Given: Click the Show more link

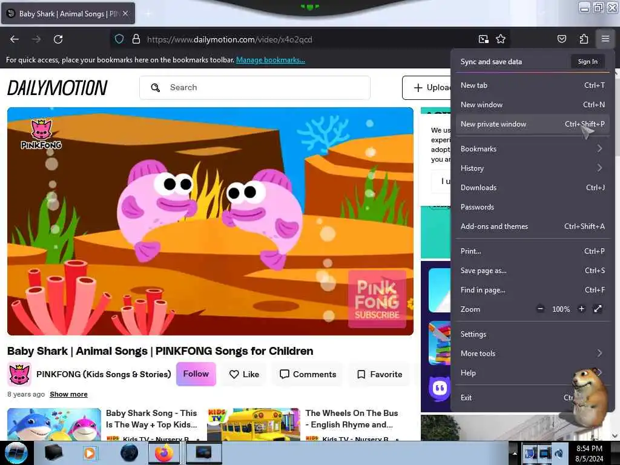Looking at the screenshot, I should coord(68,394).
